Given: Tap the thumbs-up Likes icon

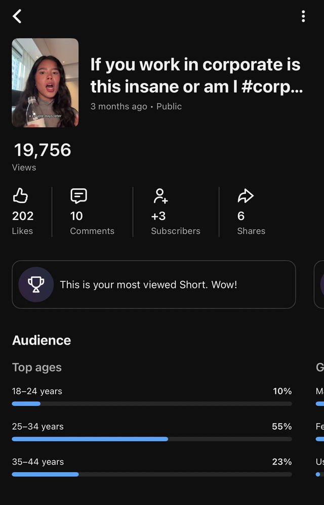Looking at the screenshot, I should (x=20, y=196).
